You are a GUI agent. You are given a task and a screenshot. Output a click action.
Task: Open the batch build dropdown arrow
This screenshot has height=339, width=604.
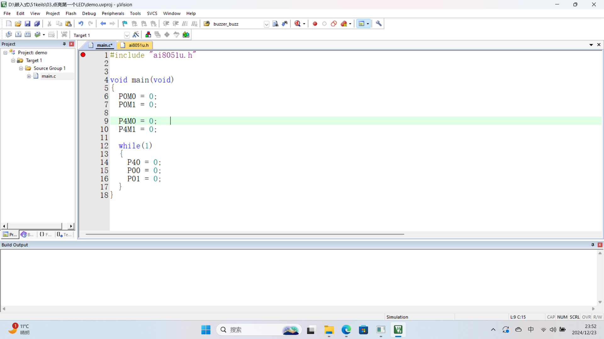[x=44, y=35]
